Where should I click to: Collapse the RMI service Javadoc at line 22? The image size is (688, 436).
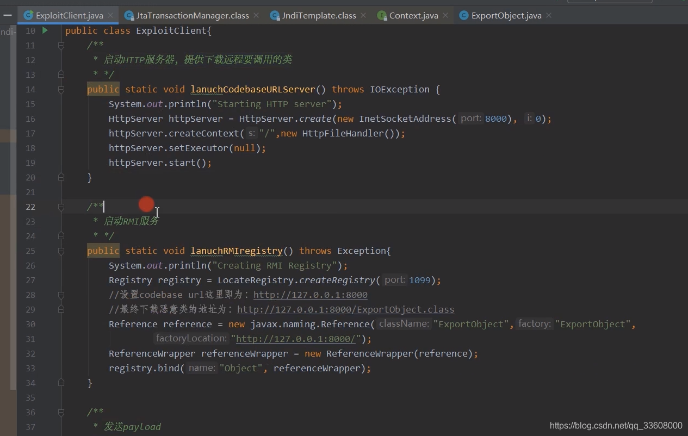click(x=61, y=207)
